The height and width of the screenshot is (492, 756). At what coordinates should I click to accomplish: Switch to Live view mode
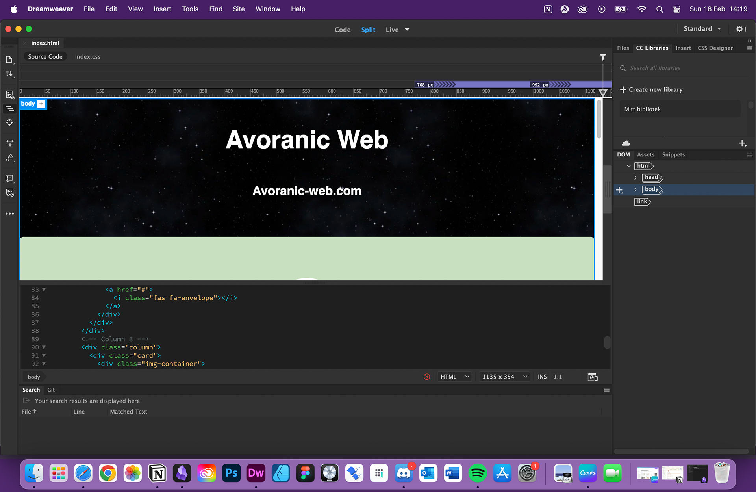392,30
